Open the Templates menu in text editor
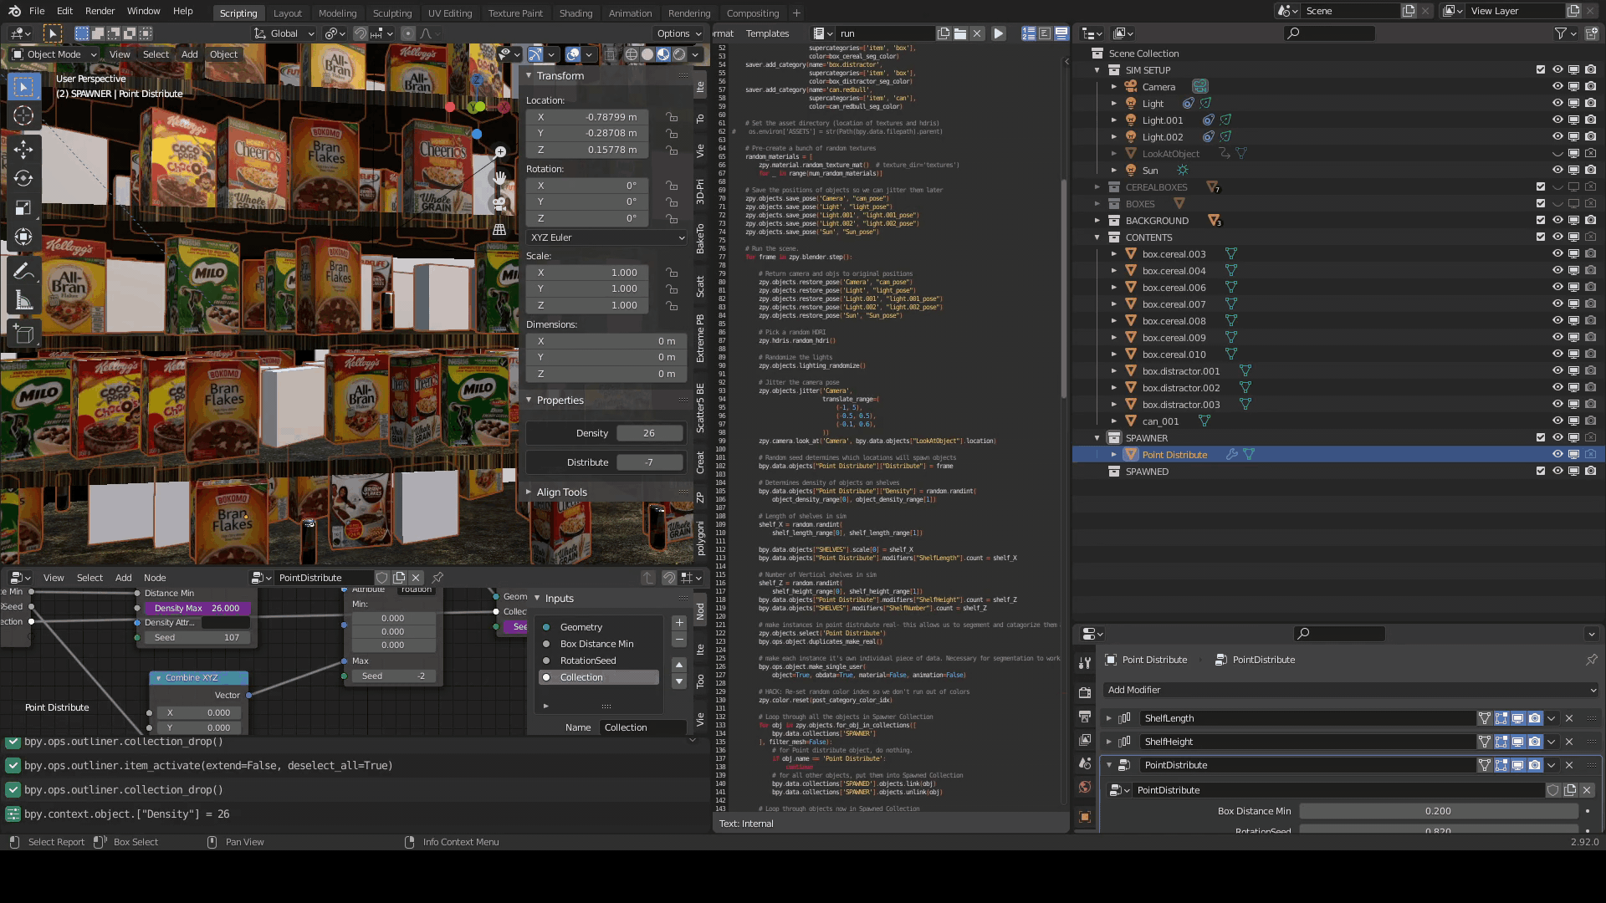This screenshot has height=903, width=1606. [767, 33]
